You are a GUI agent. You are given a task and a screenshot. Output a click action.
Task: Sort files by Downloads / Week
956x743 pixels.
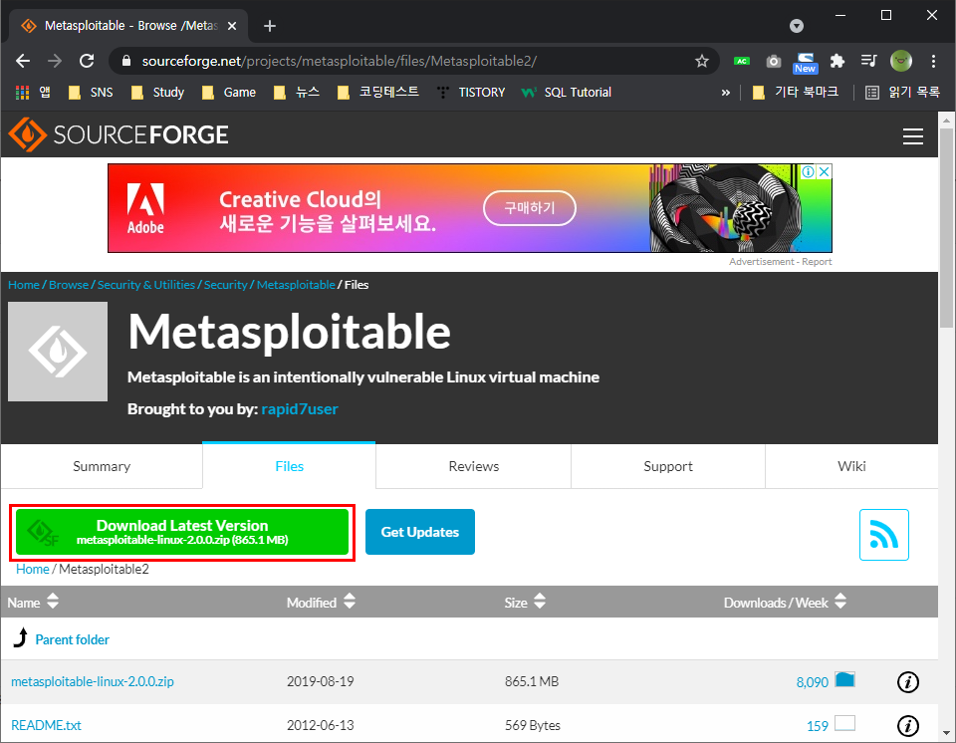click(x=785, y=603)
